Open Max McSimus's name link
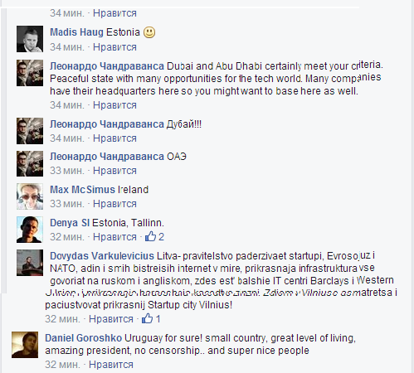Viewport: 414px width, 373px height. pyautogui.click(x=82, y=190)
